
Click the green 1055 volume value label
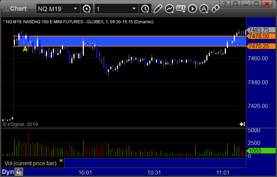click(x=261, y=151)
